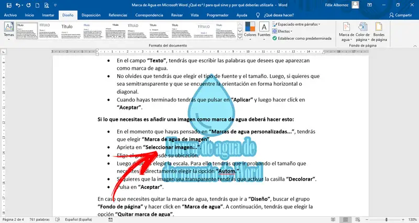The image size is (419, 223).
Task: Create a new blank document
Action: tap(37, 5)
